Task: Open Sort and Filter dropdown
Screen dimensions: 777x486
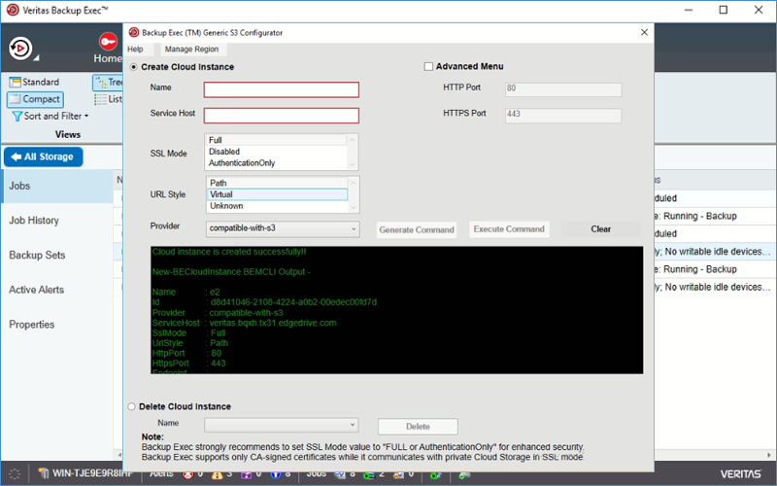Action: [51, 116]
